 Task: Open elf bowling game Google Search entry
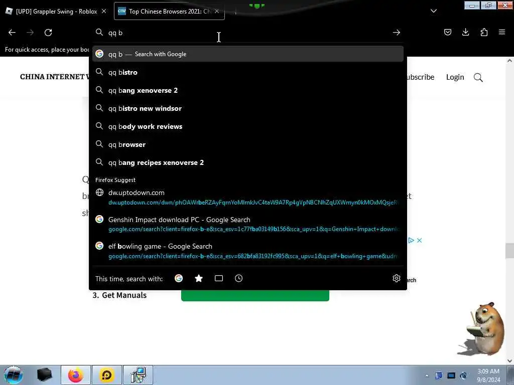pos(248,251)
